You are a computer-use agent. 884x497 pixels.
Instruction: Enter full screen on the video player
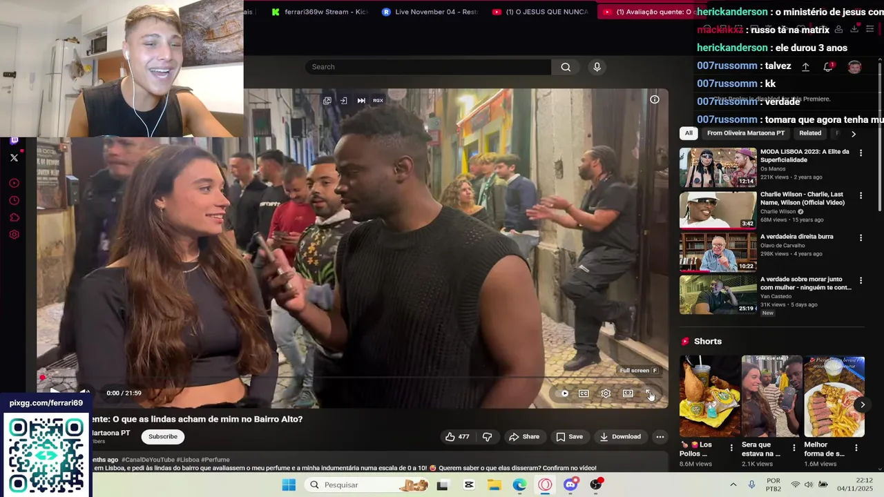coord(649,393)
